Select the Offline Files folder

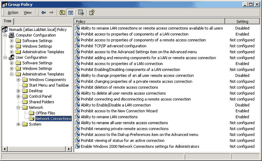(x=45, y=113)
